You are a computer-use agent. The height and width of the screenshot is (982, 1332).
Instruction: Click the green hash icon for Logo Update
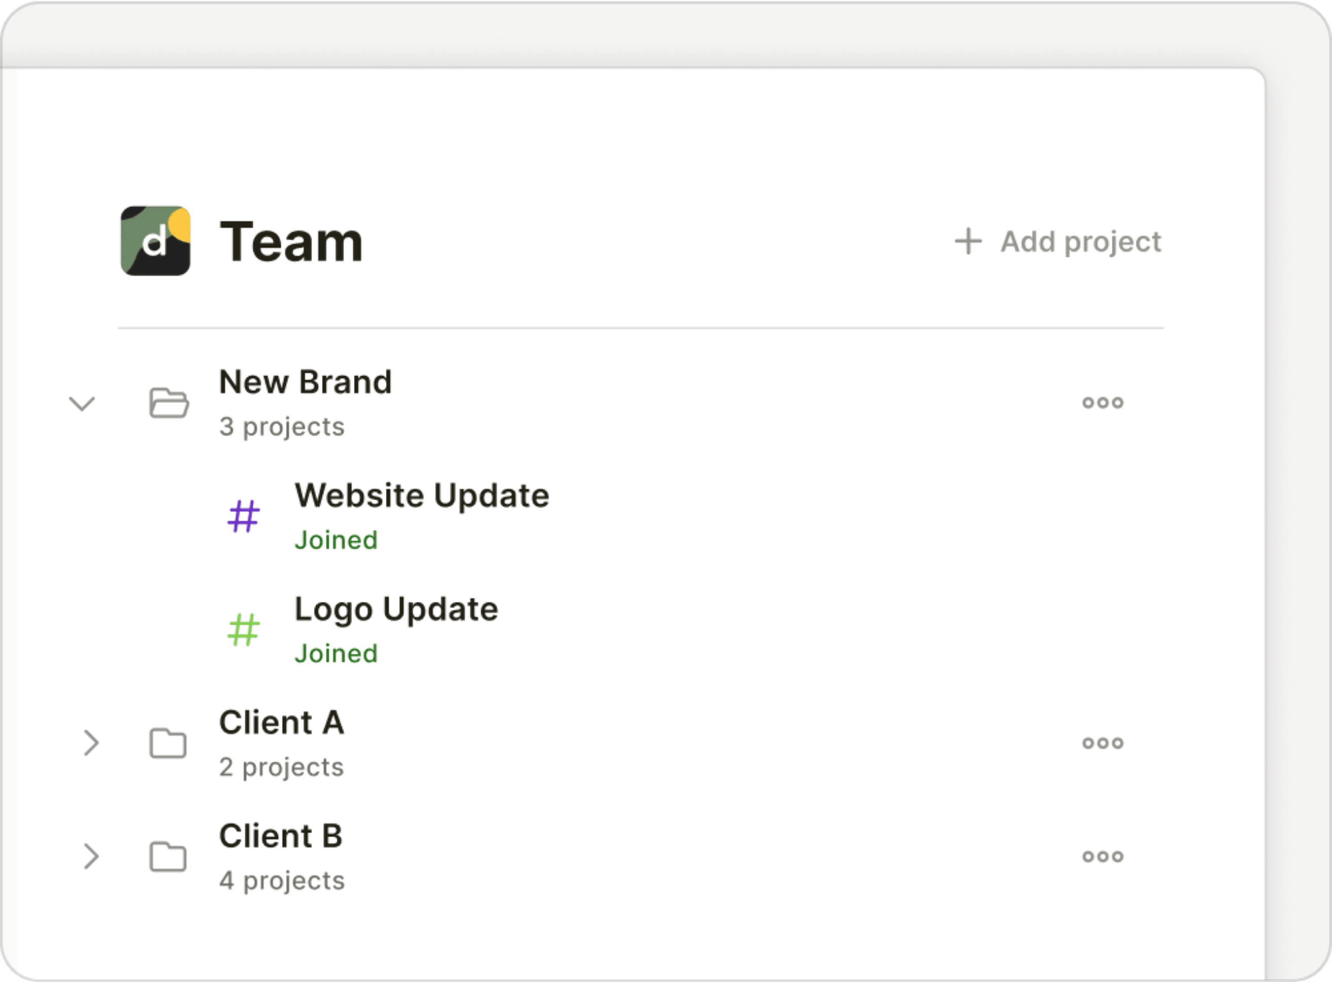[244, 630]
